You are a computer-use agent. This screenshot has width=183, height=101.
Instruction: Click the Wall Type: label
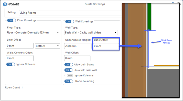(x=71, y=28)
